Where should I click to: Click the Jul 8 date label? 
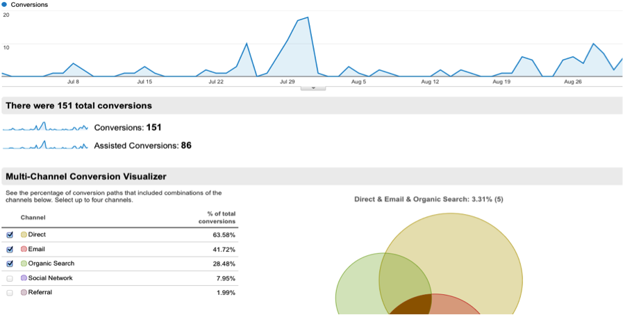pos(73,82)
